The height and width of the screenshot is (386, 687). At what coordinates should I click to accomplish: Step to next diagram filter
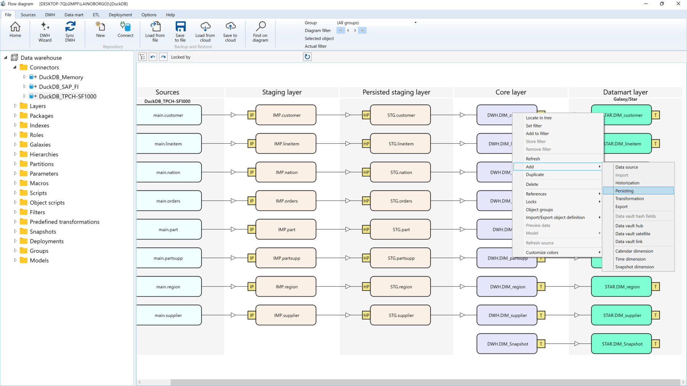(x=355, y=31)
